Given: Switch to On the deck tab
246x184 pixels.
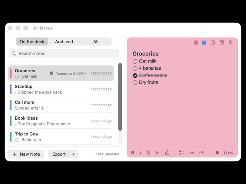Looking at the screenshot, I should pyautogui.click(x=32, y=42).
